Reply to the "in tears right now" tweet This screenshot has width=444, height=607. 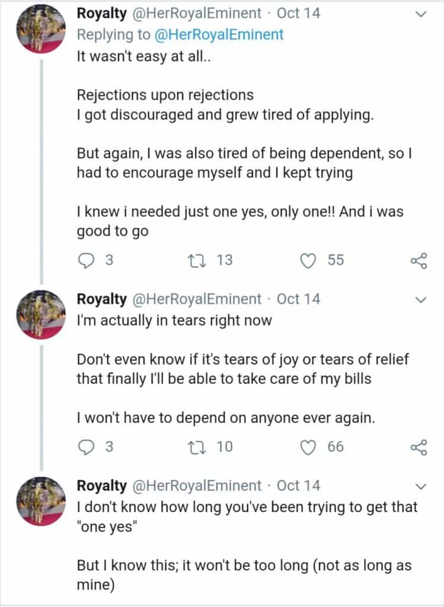point(87,446)
